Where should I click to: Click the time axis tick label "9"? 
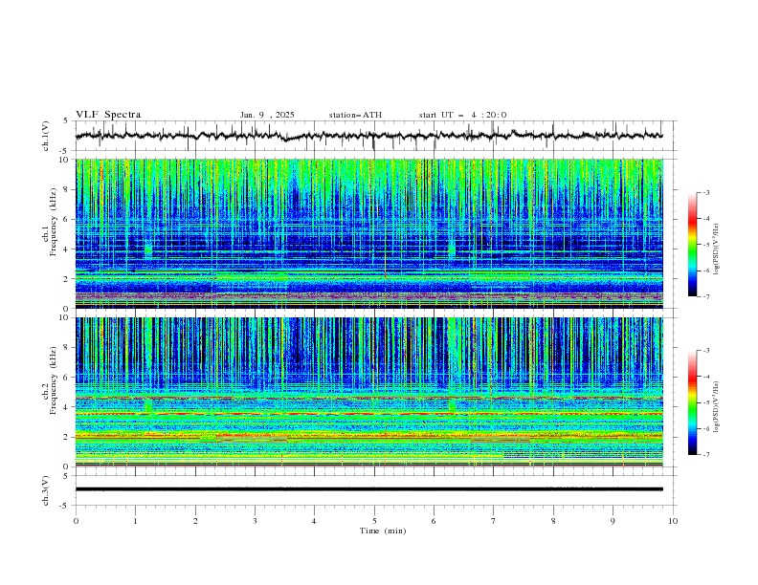[613, 521]
